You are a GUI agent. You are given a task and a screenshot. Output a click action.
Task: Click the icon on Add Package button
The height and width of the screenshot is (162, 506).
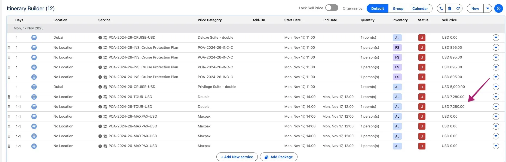[x=266, y=157]
